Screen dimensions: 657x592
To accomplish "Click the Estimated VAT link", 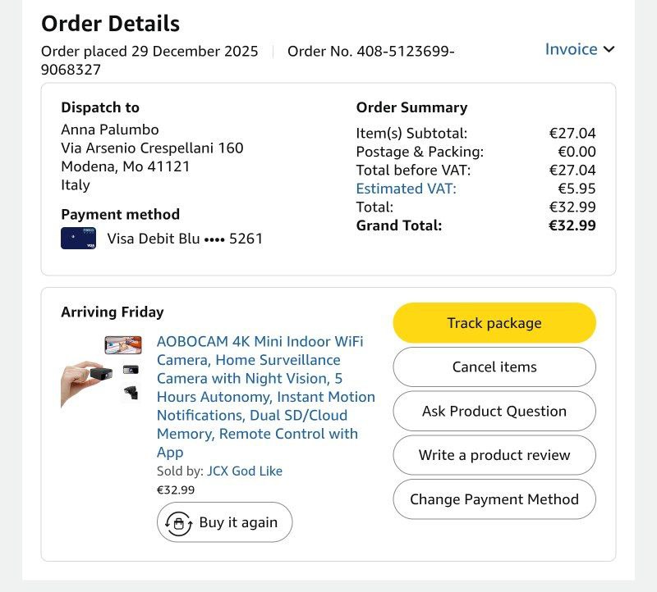I will (x=406, y=189).
